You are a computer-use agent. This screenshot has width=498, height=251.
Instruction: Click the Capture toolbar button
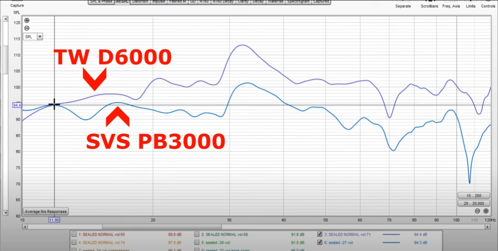tap(17, 4)
